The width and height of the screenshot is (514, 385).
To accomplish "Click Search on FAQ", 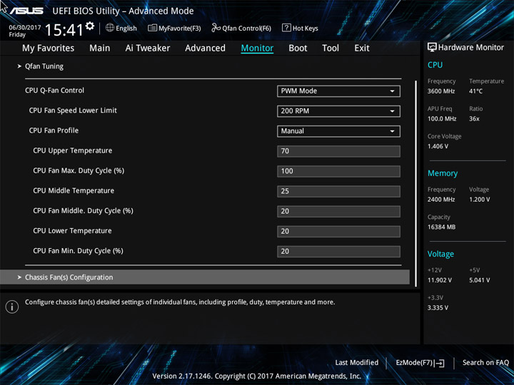I will tap(485, 363).
